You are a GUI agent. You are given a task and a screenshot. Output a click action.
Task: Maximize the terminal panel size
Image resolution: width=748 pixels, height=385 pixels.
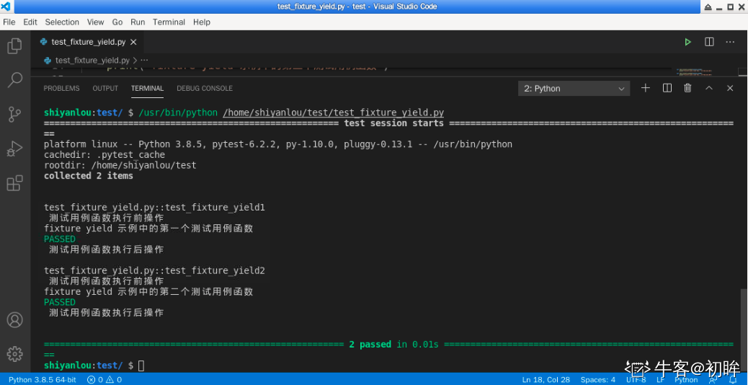709,88
